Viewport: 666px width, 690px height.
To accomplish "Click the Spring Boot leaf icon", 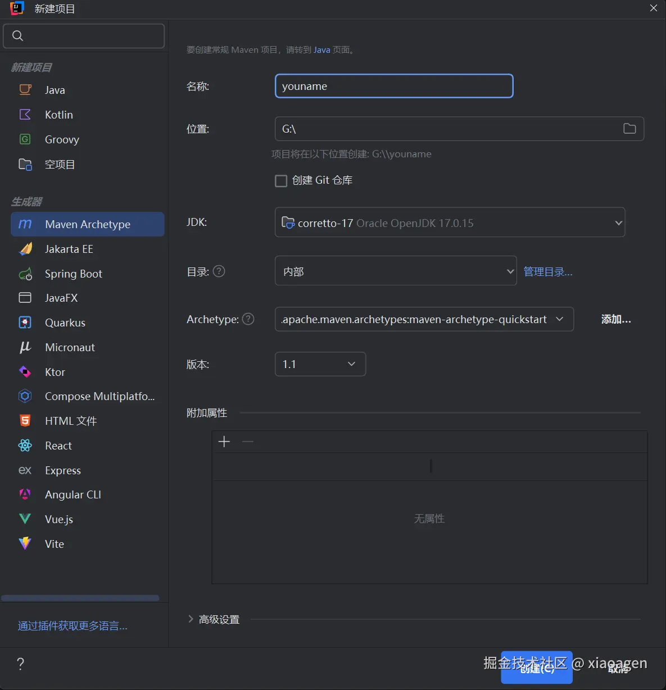I will [25, 274].
